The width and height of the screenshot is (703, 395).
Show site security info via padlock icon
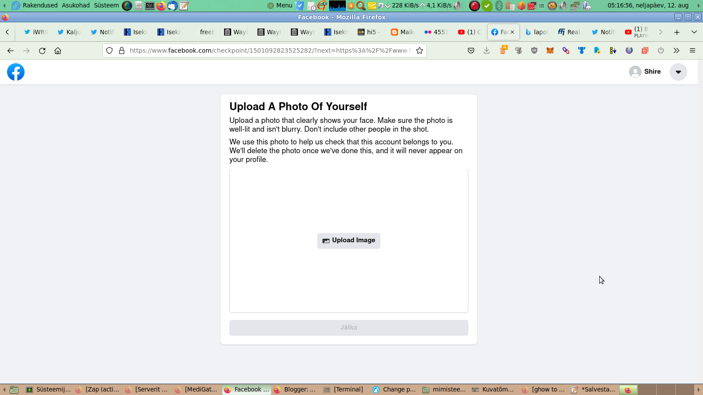pos(122,50)
